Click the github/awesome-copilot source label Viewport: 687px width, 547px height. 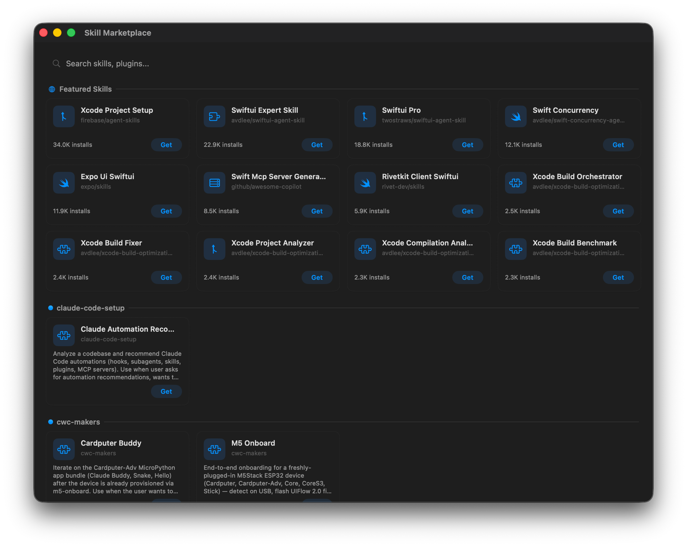tap(266, 187)
